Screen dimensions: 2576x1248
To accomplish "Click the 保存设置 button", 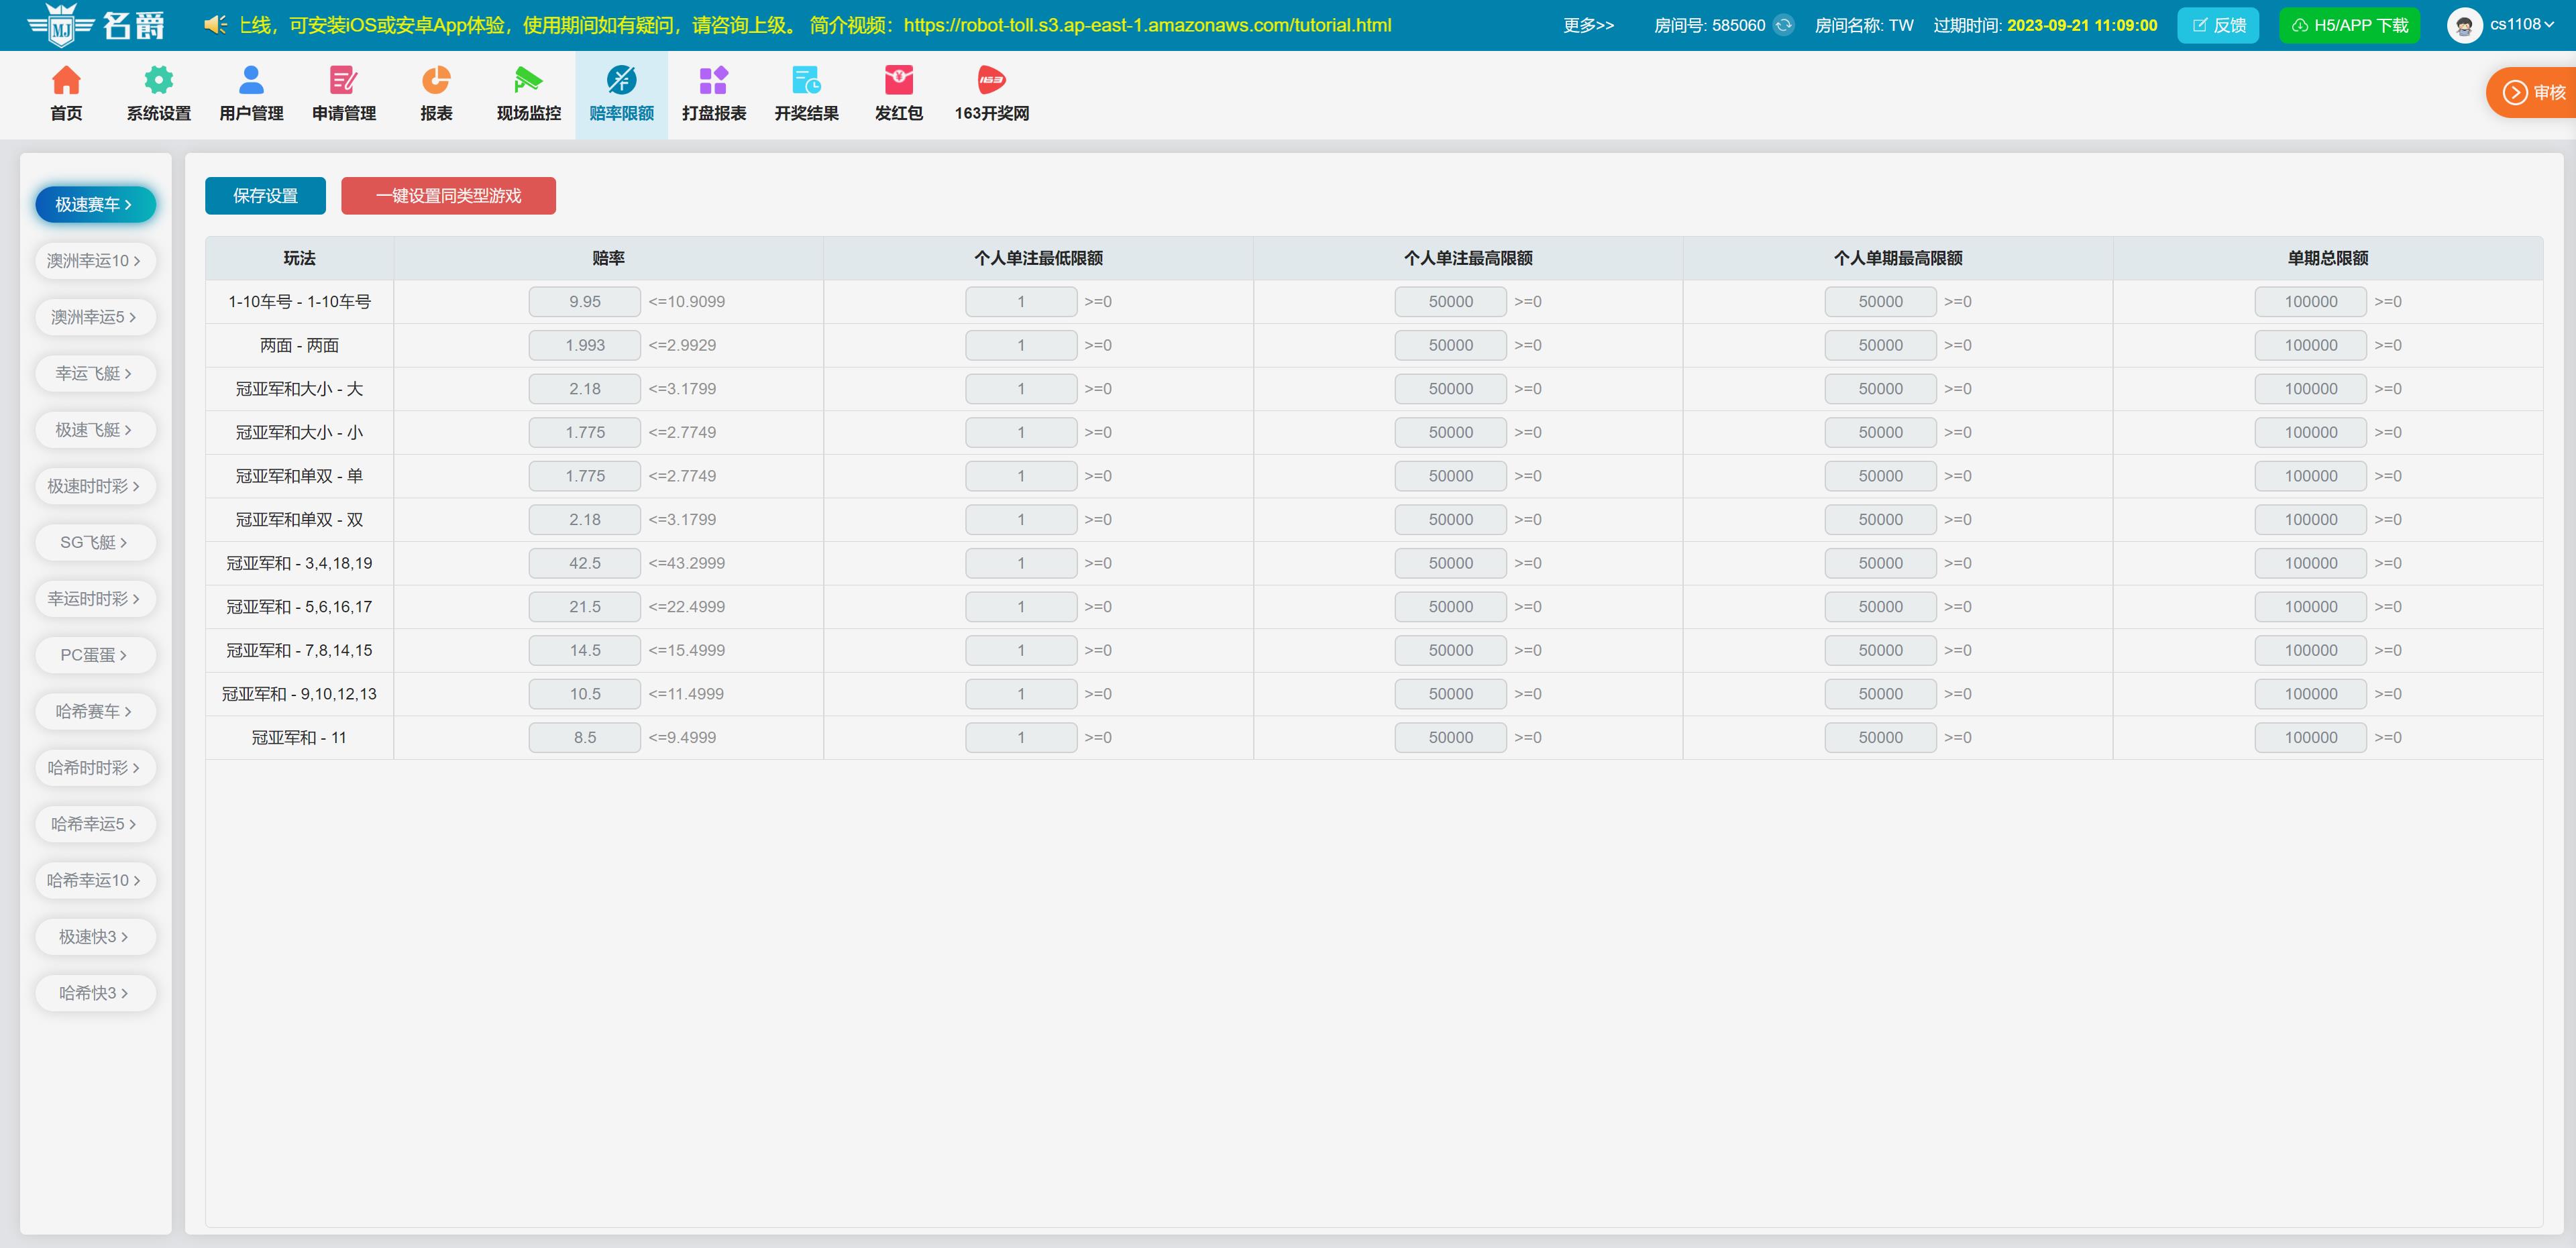I will 265,196.
